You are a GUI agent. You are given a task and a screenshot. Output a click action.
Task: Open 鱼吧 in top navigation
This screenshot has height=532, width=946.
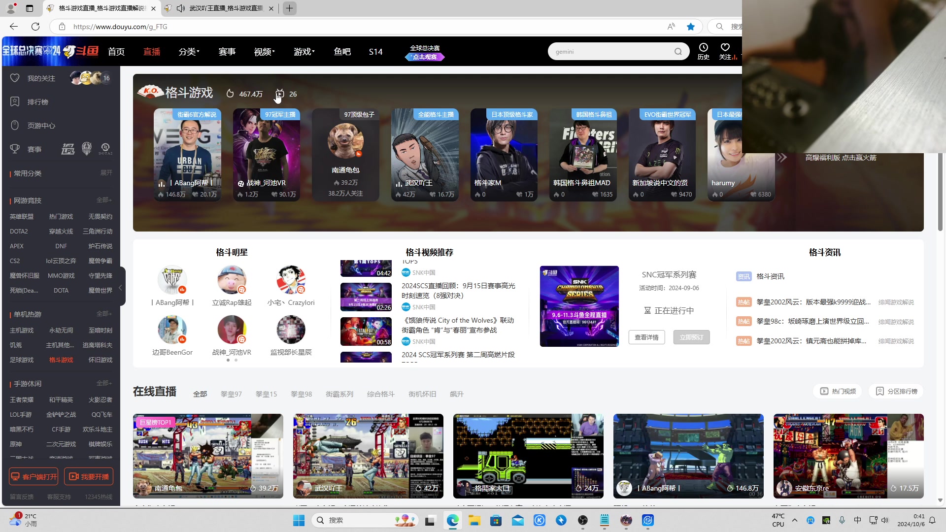342,52
